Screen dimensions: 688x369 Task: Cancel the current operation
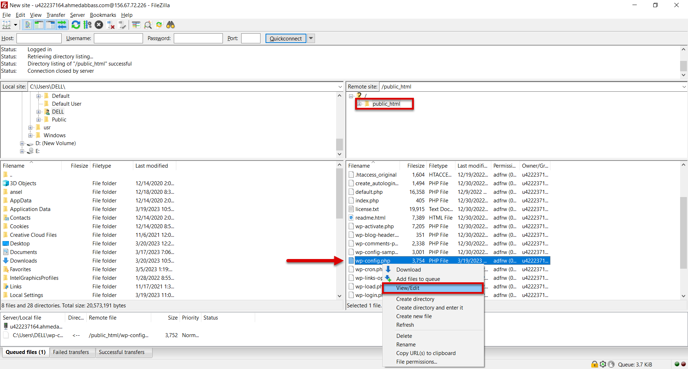tap(99, 25)
